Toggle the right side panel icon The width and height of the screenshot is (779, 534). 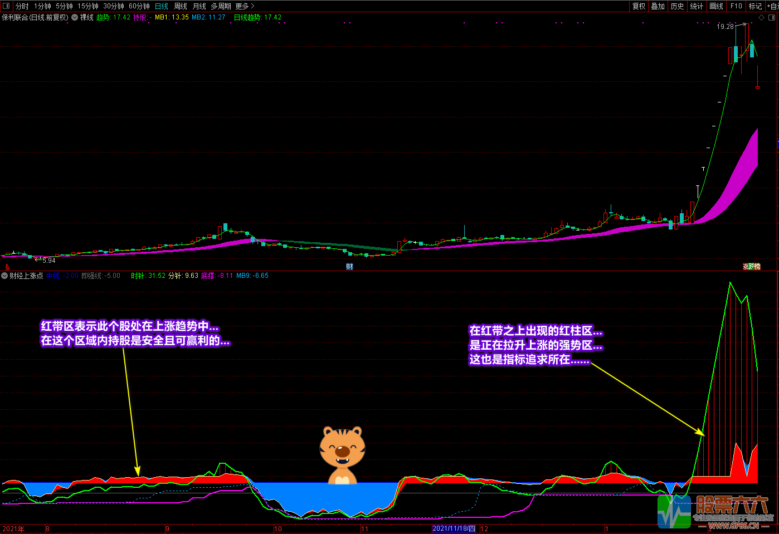coord(772,17)
